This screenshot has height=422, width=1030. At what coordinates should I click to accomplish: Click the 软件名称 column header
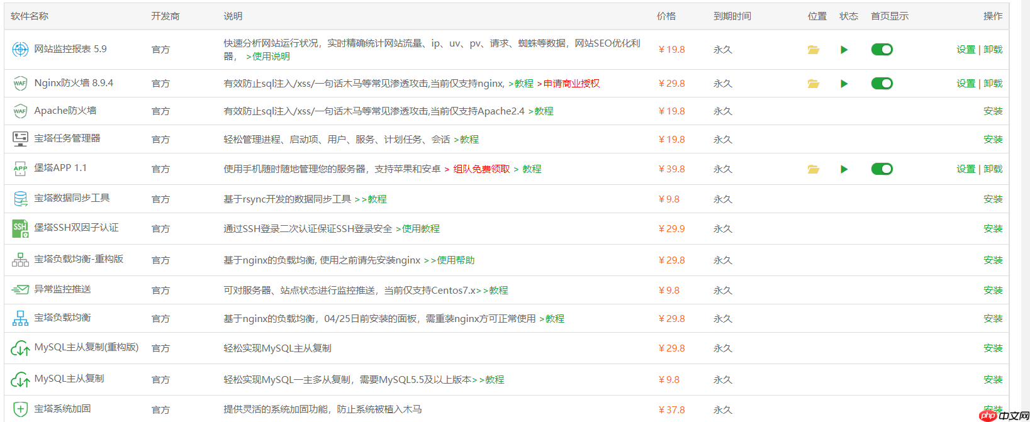tap(30, 16)
